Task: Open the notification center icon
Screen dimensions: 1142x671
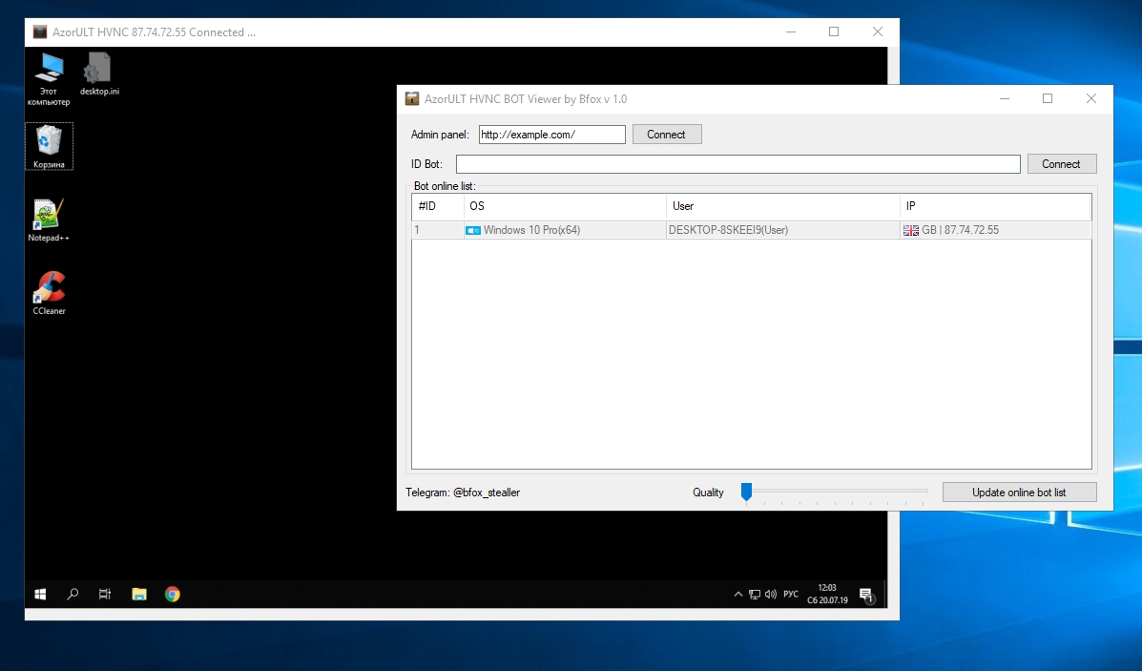Action: point(866,595)
